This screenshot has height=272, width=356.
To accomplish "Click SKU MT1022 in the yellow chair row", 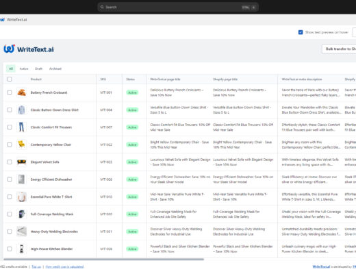I will tap(106, 145).
